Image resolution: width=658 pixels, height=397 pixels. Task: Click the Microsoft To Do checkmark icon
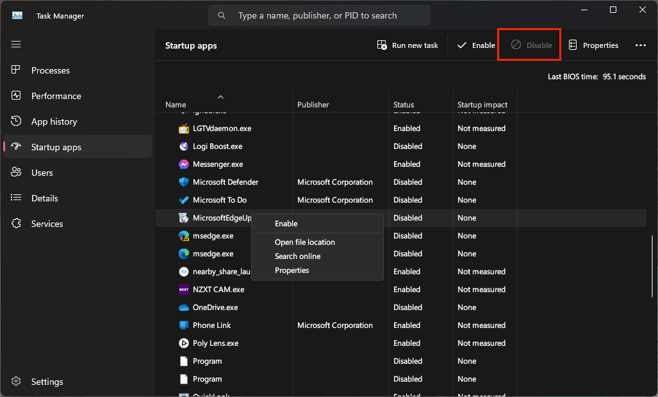coord(184,200)
